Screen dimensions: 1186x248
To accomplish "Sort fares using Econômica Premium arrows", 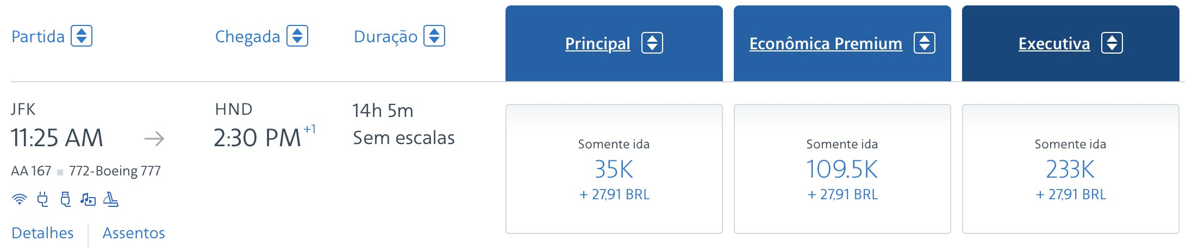I will (925, 43).
